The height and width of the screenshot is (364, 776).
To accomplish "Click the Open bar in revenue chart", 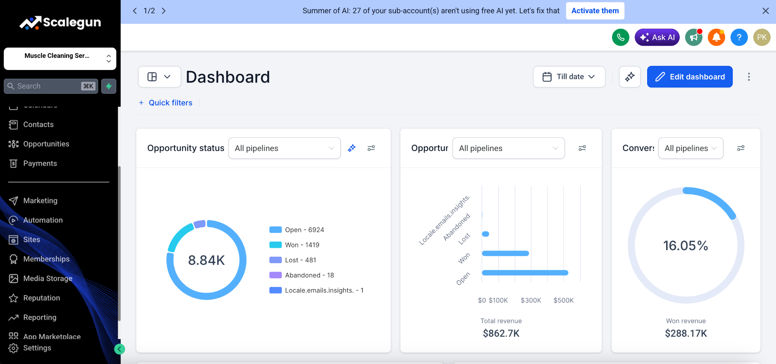I will pyautogui.click(x=525, y=273).
